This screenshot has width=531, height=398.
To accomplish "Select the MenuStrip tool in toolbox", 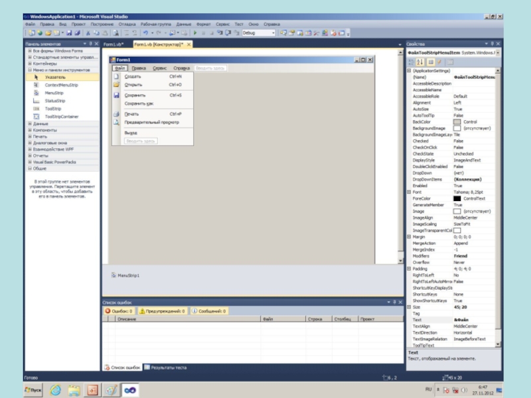I will click(x=54, y=94).
